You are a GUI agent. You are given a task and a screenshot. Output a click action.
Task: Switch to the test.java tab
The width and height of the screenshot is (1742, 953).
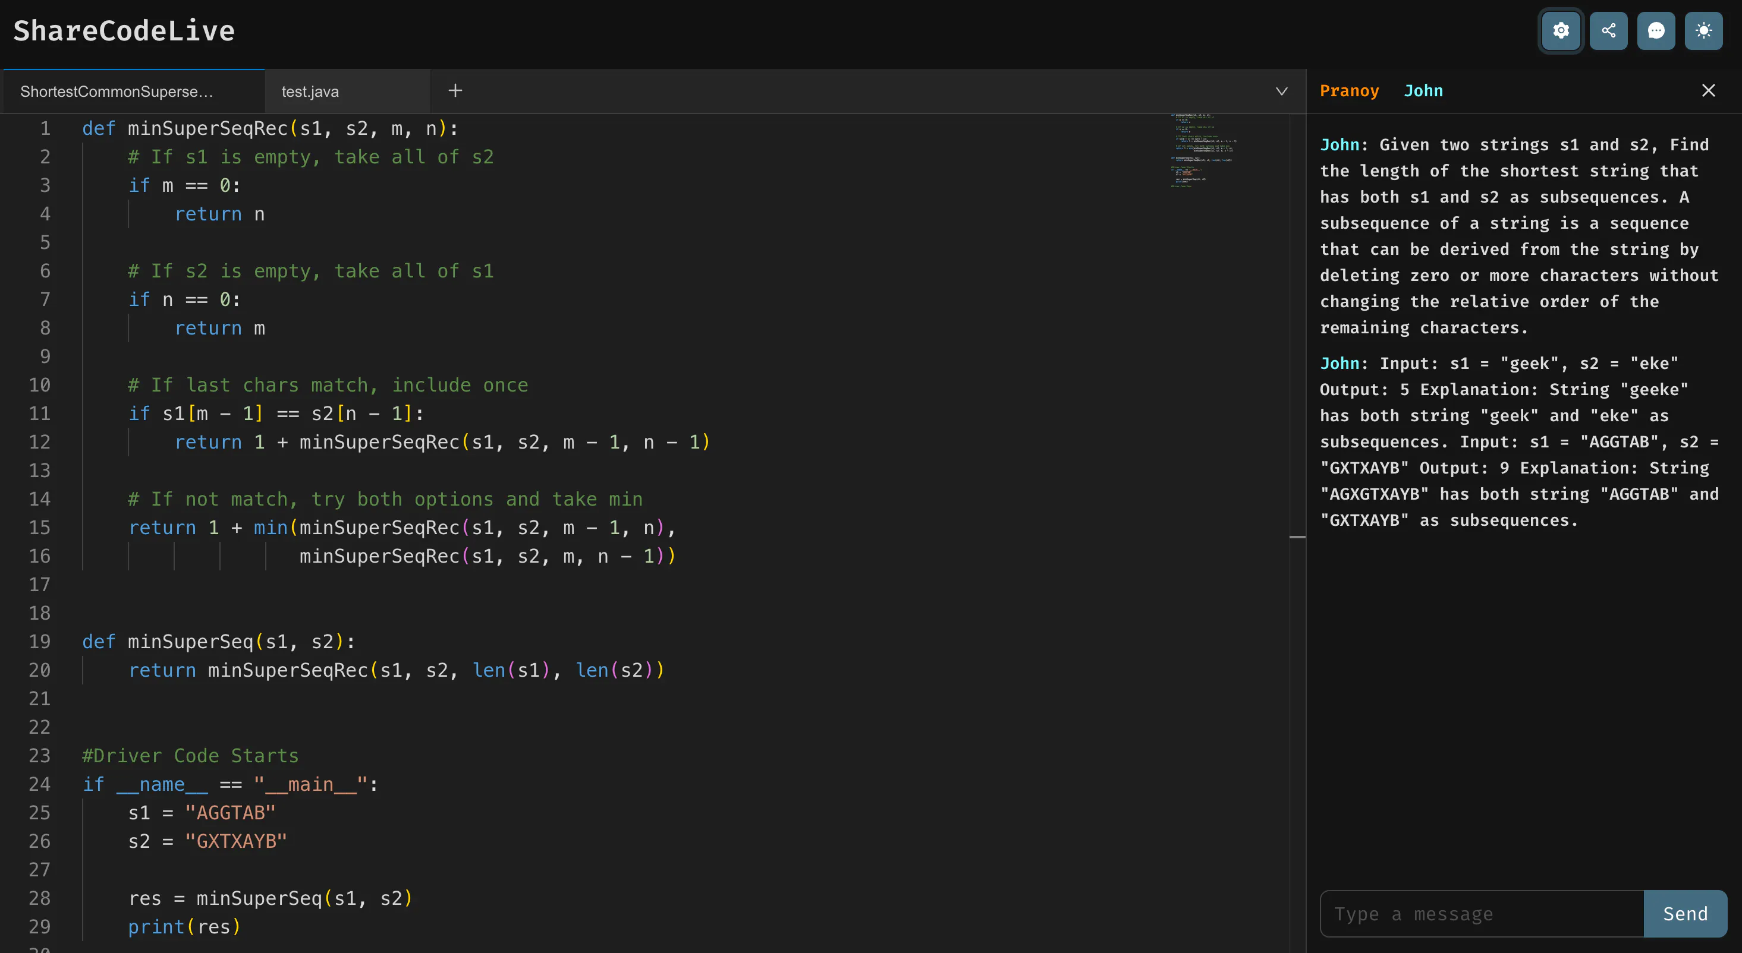(x=348, y=91)
